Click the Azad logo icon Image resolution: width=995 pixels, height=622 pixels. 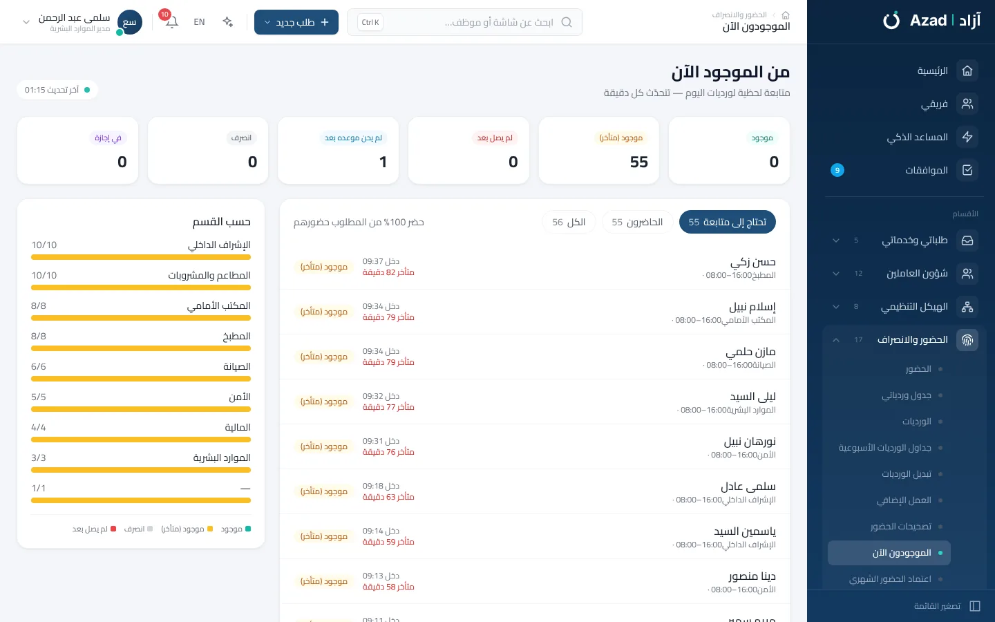[891, 21]
